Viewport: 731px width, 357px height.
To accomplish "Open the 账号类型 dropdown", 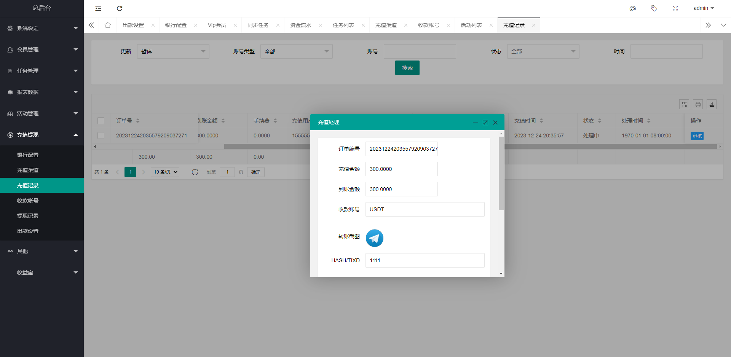I will (297, 51).
